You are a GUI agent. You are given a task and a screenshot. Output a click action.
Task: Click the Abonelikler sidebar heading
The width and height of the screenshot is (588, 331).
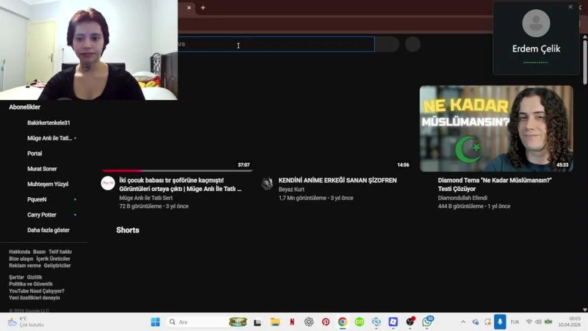25,107
